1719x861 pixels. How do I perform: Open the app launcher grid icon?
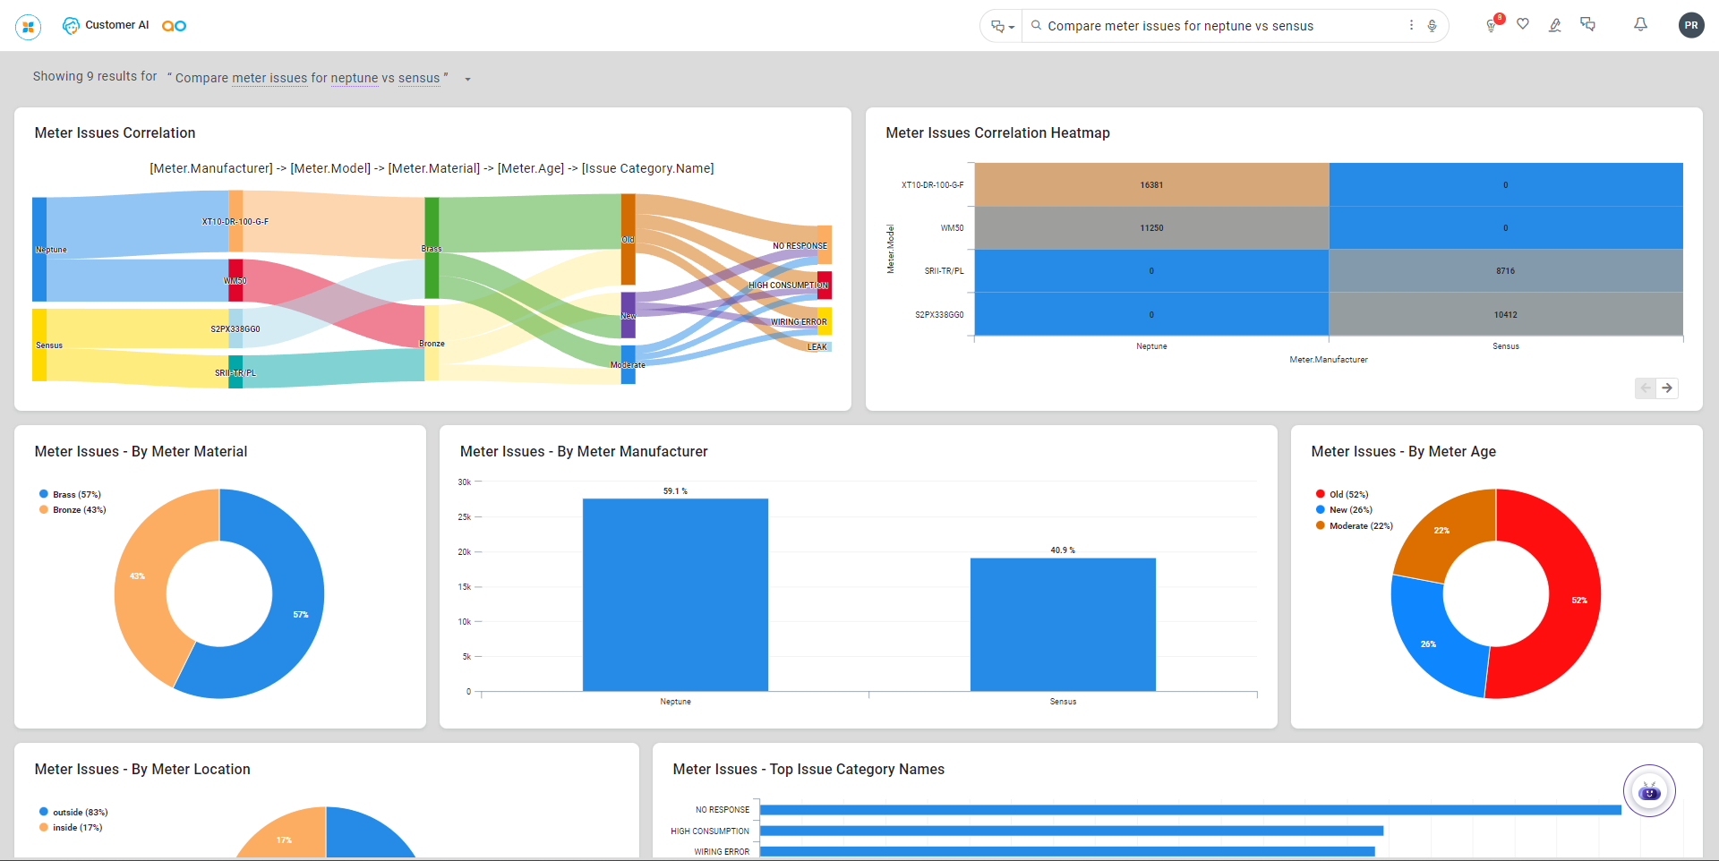pos(28,27)
